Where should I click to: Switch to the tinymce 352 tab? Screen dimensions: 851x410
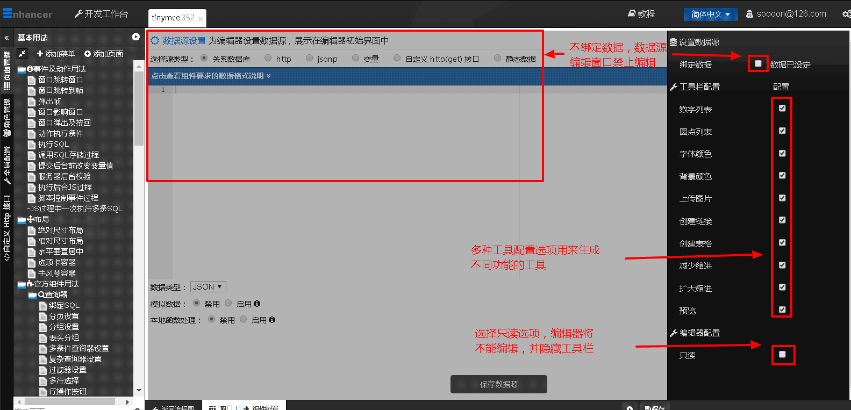click(x=173, y=18)
